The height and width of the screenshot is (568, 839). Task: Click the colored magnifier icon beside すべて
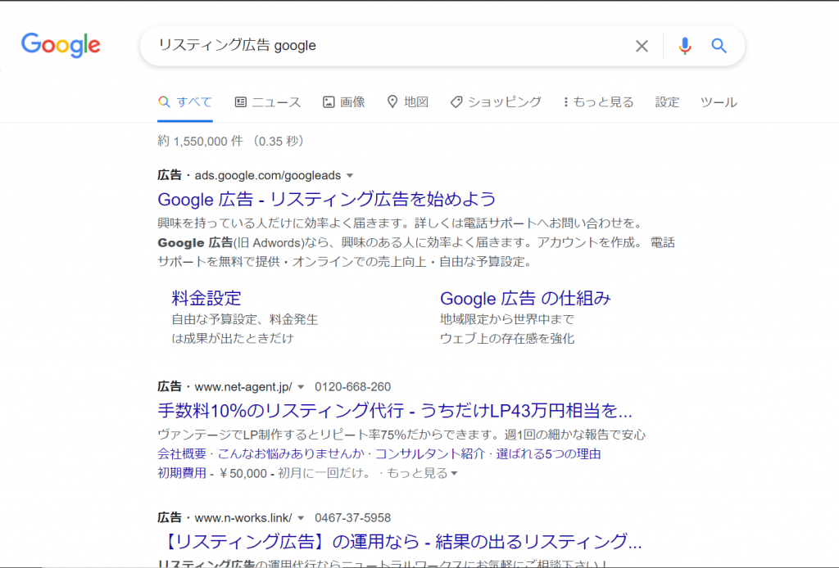(164, 101)
